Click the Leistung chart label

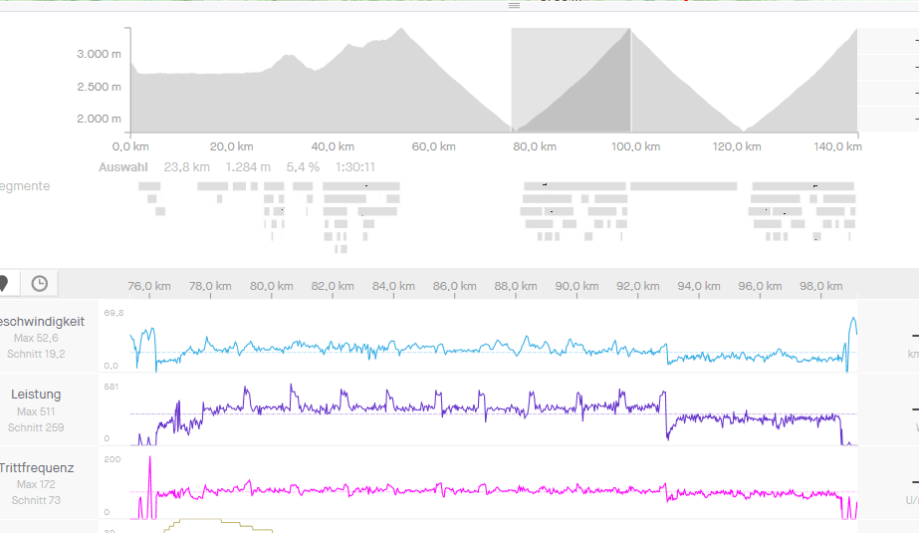(36, 395)
